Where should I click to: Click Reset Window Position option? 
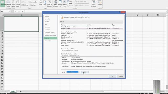82,6
